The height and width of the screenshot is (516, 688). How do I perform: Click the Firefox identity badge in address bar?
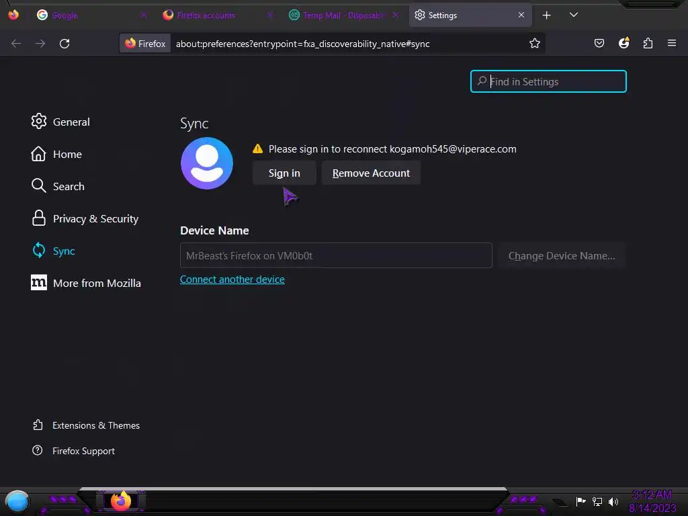click(145, 44)
